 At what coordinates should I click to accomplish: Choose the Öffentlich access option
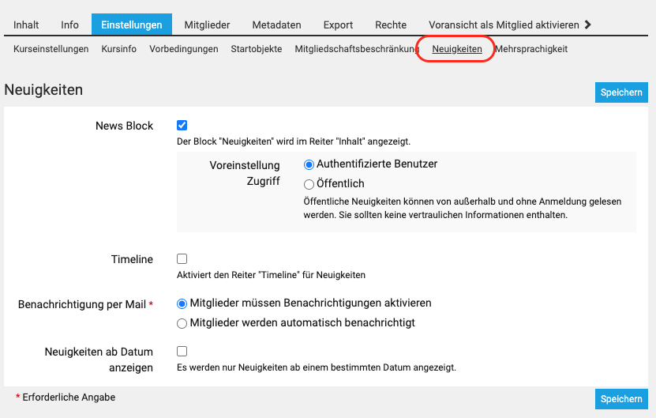309,184
